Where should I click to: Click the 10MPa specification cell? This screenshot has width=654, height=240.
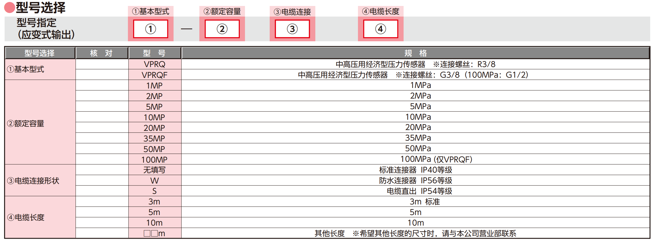(x=416, y=117)
